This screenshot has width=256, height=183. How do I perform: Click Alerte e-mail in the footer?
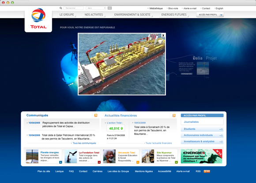coord(183,171)
